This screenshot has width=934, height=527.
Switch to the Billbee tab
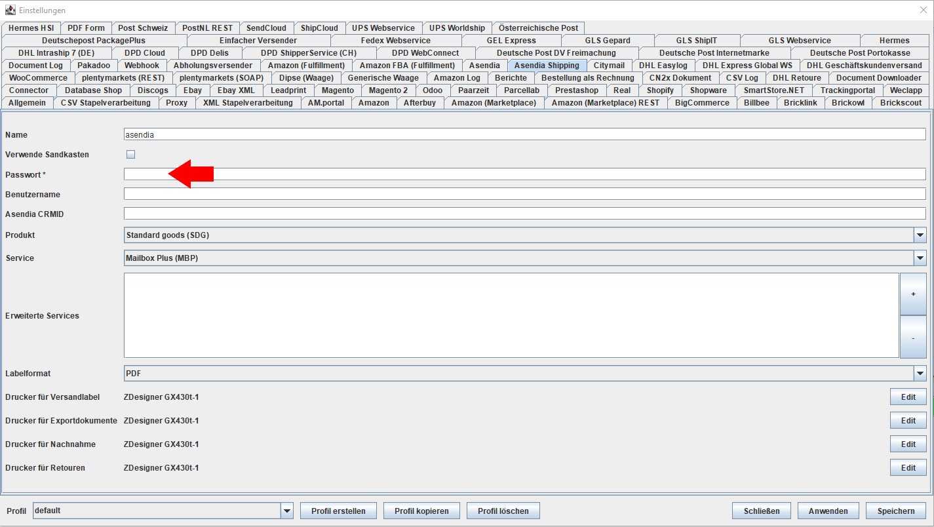point(756,103)
